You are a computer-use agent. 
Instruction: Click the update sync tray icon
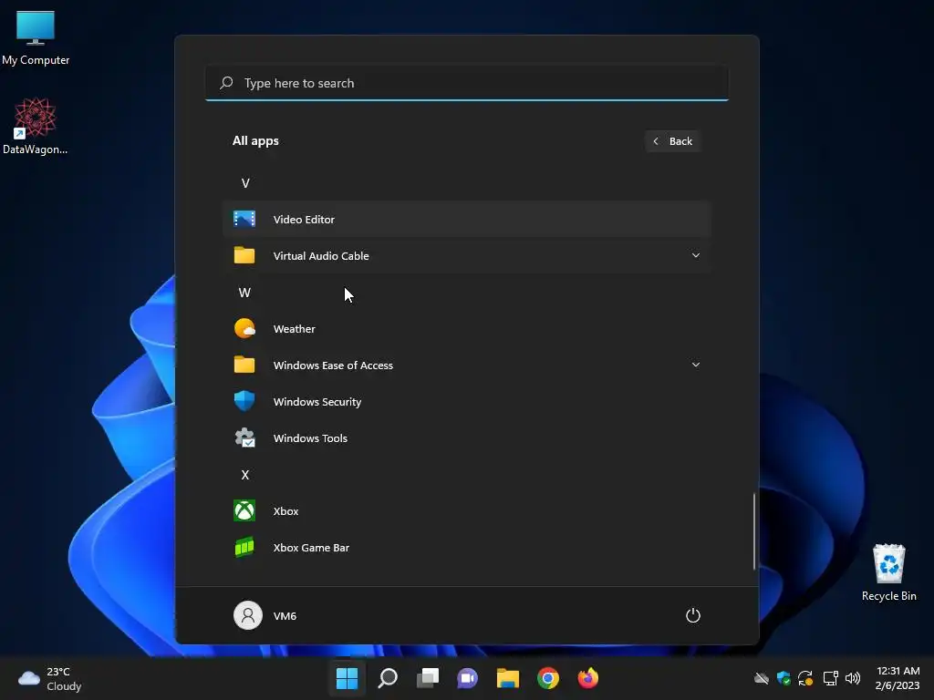coord(806,678)
